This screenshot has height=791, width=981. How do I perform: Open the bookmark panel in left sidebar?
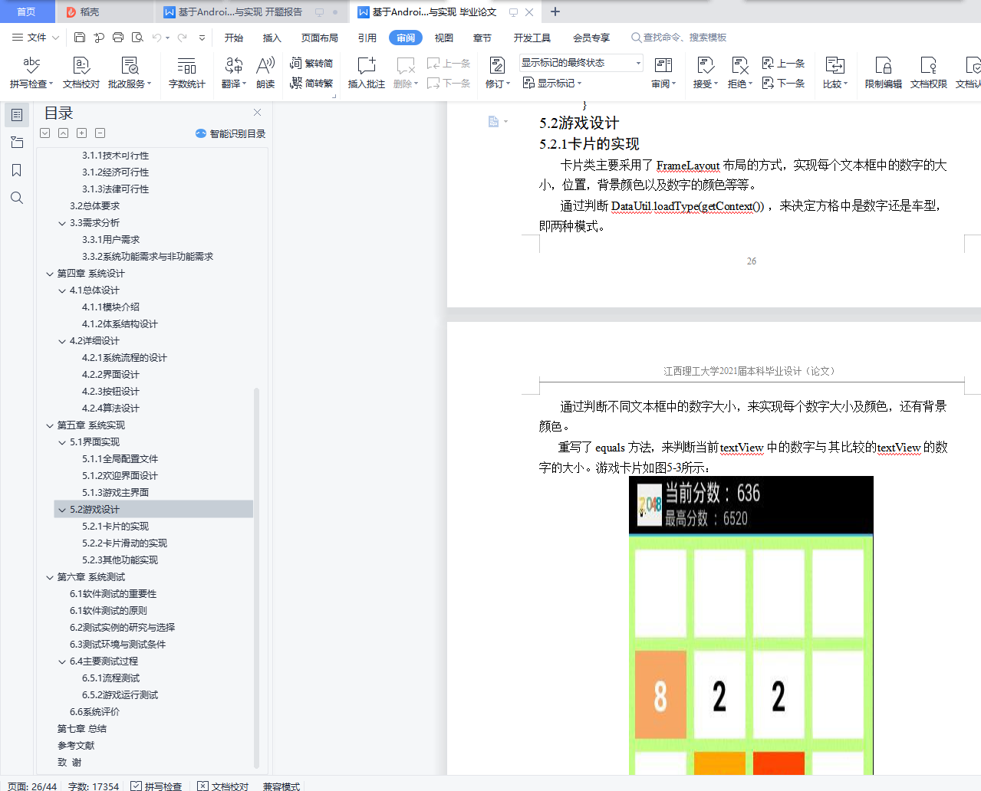[16, 170]
